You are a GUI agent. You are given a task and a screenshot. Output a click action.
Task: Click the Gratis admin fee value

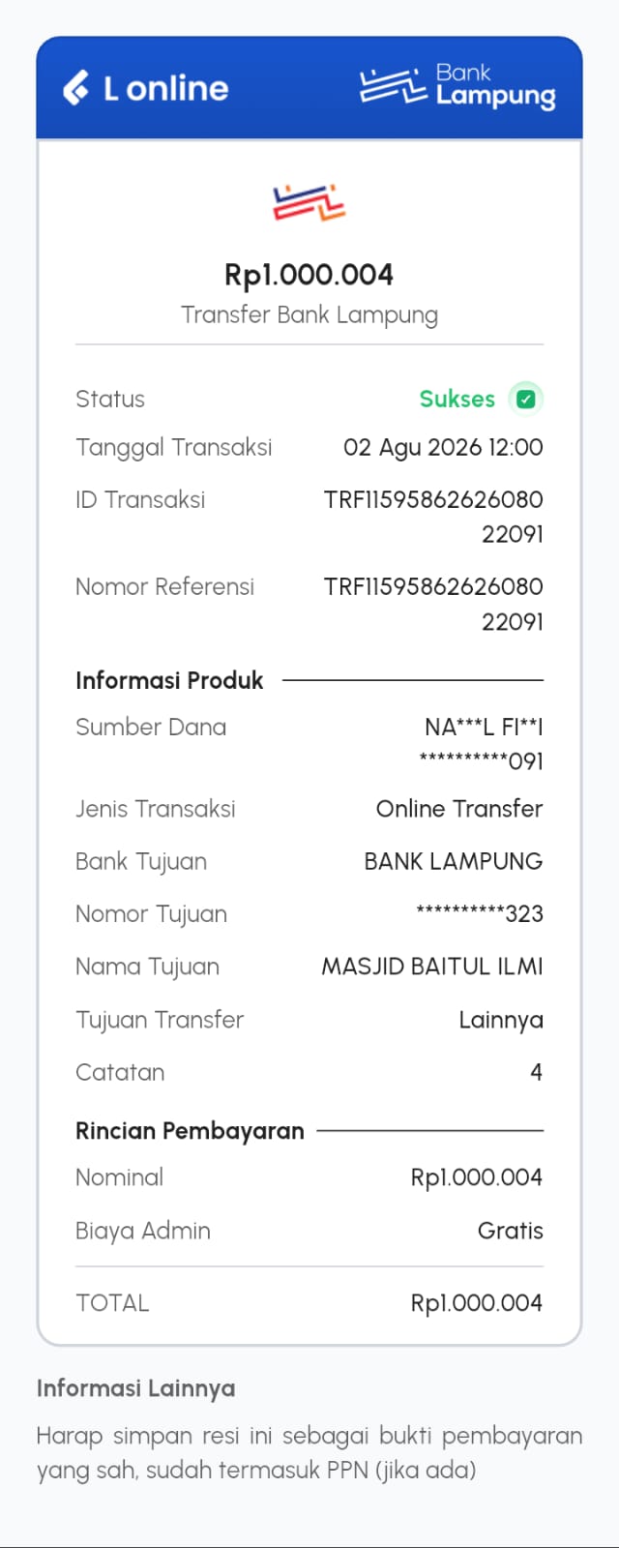coord(511,1231)
